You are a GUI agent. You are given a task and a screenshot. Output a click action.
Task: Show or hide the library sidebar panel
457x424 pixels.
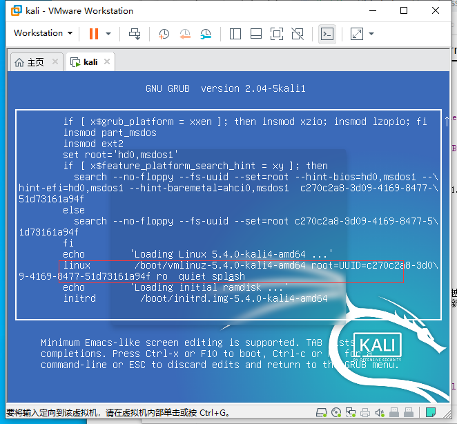[235, 34]
